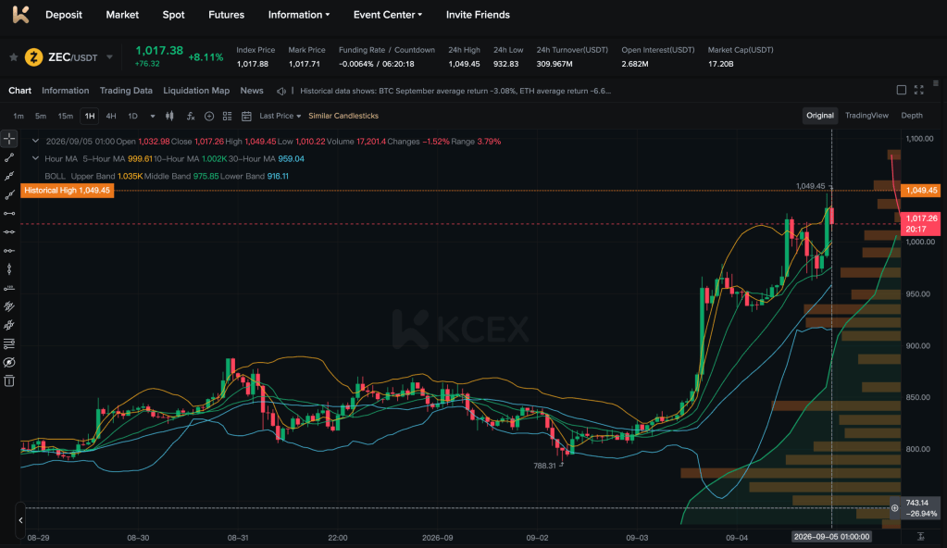Select the 4H timeframe
This screenshot has width=947, height=548.
coord(111,116)
